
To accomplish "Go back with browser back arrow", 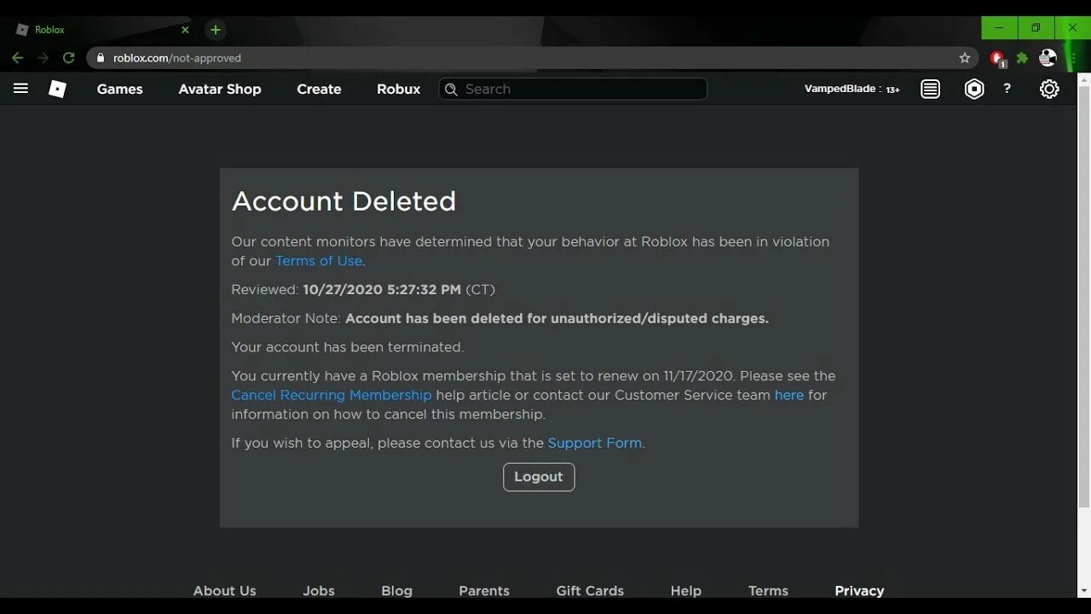I will pyautogui.click(x=17, y=58).
